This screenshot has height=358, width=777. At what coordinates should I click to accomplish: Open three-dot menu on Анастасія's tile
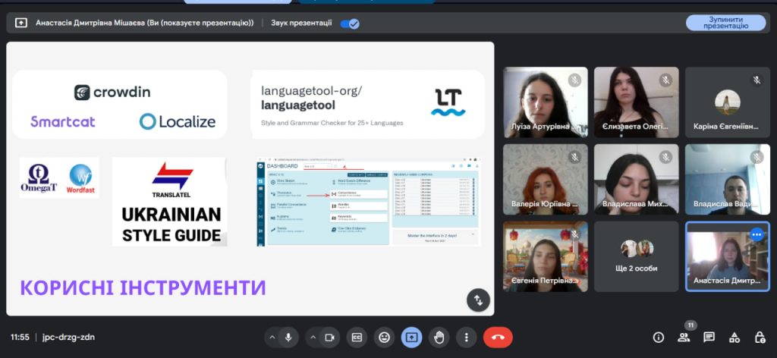pos(757,235)
